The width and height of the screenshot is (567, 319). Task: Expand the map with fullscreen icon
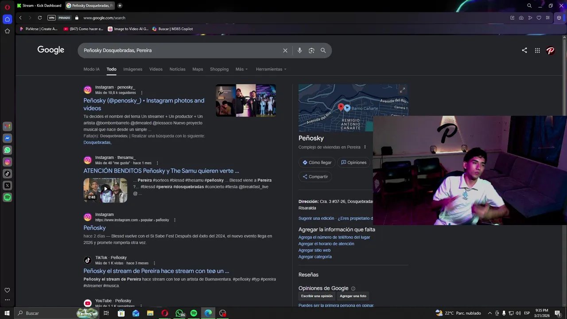tap(402, 90)
